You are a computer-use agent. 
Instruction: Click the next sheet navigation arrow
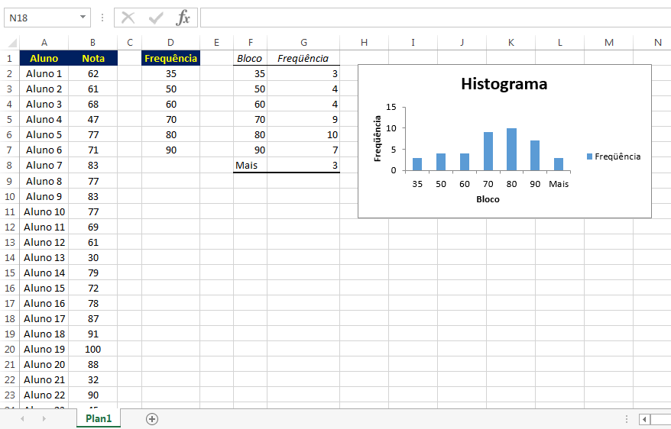coord(44,418)
